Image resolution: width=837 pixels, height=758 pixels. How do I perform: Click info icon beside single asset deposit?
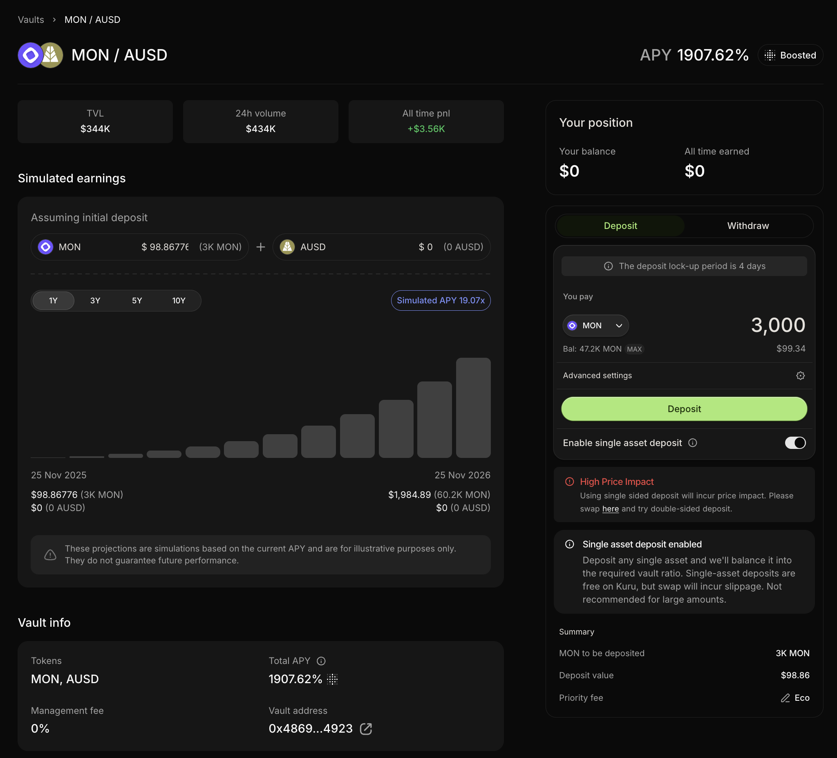(692, 443)
